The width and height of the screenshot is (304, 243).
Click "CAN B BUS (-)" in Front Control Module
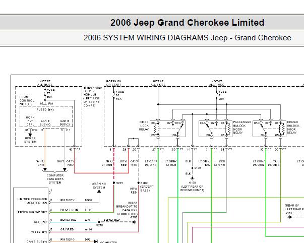coord(65,123)
